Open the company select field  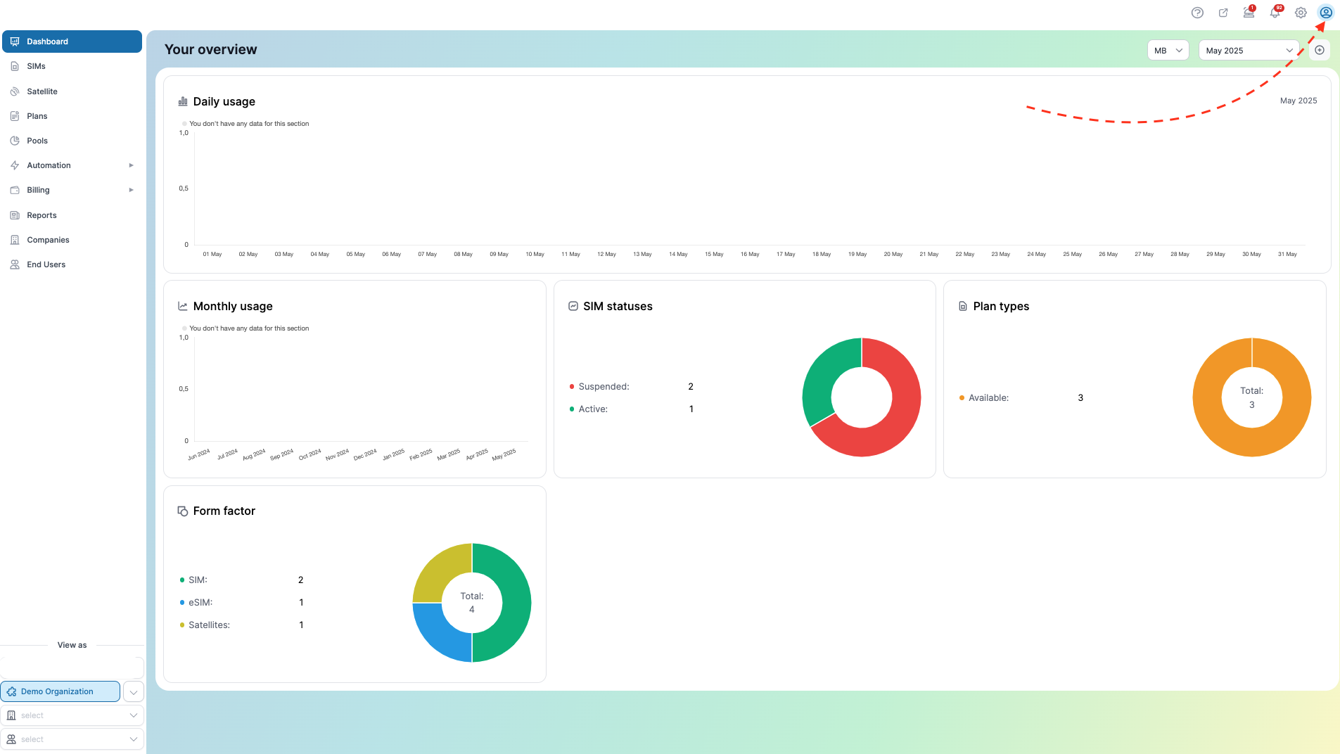(x=72, y=715)
